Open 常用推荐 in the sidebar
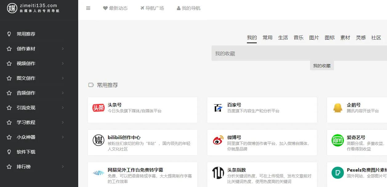The height and width of the screenshot is (187, 387). click(x=26, y=34)
